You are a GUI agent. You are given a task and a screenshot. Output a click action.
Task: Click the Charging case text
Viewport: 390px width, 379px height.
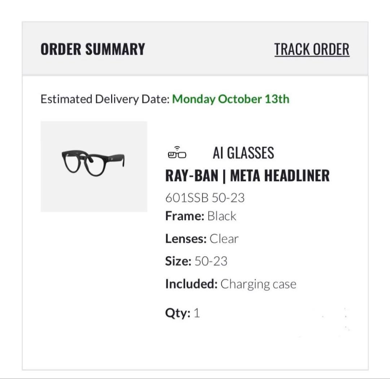(259, 285)
